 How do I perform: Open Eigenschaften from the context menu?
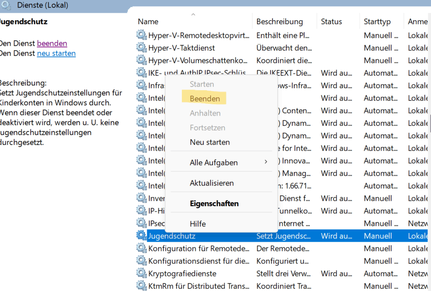(214, 203)
